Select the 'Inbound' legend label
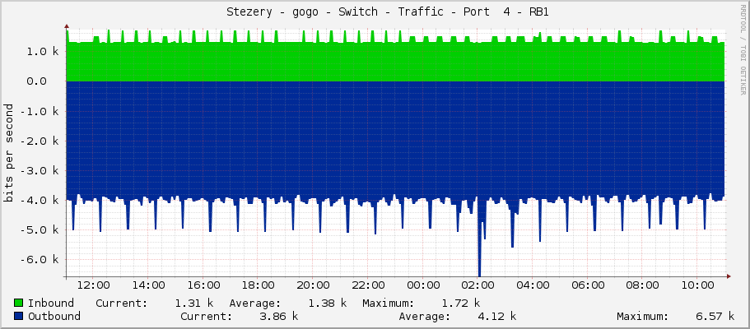Image resolution: width=750 pixels, height=329 pixels. [x=51, y=303]
